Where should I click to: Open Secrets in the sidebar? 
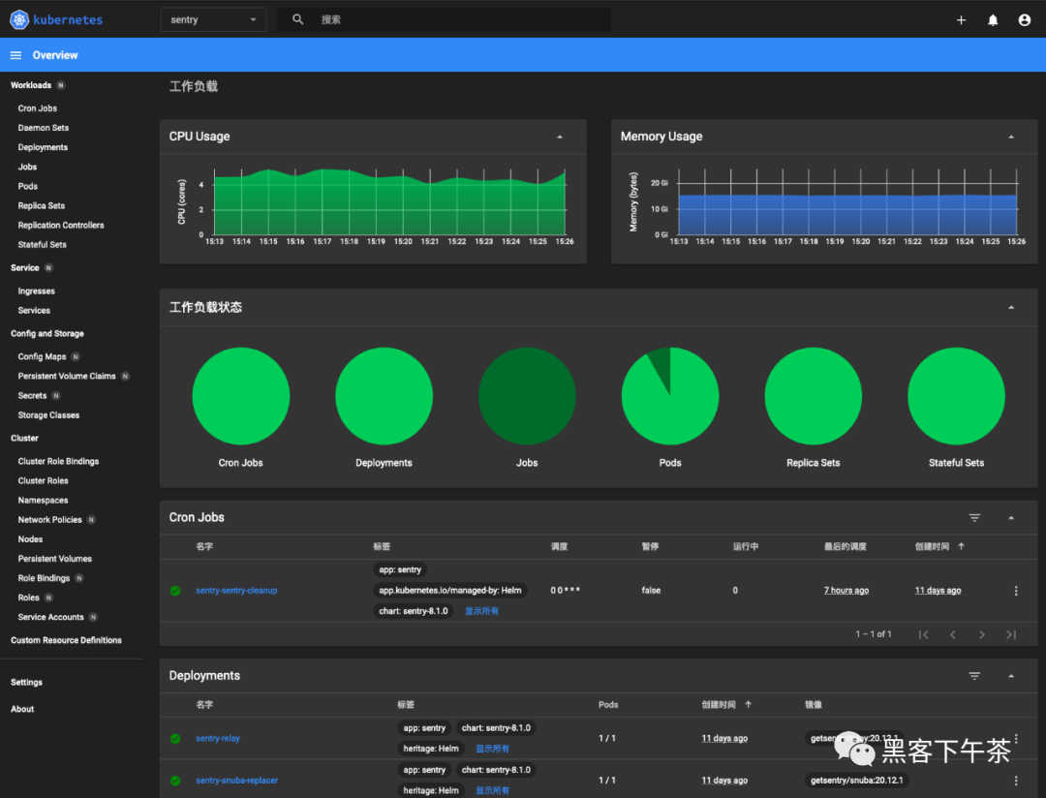[32, 396]
